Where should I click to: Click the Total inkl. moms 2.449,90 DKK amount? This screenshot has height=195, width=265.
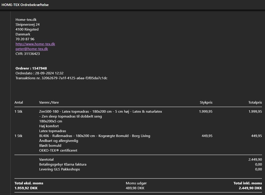point(250,188)
